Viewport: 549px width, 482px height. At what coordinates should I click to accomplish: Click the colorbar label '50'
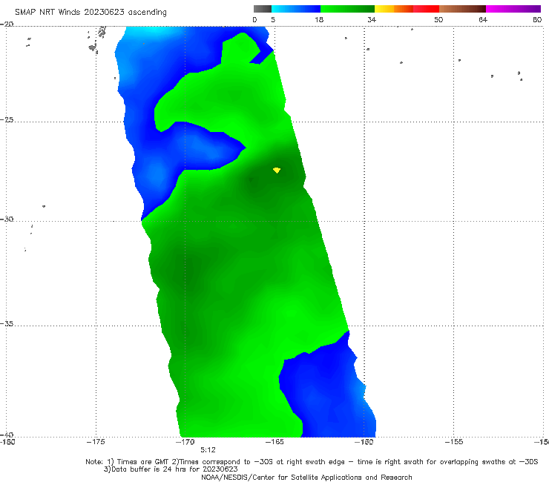click(438, 19)
